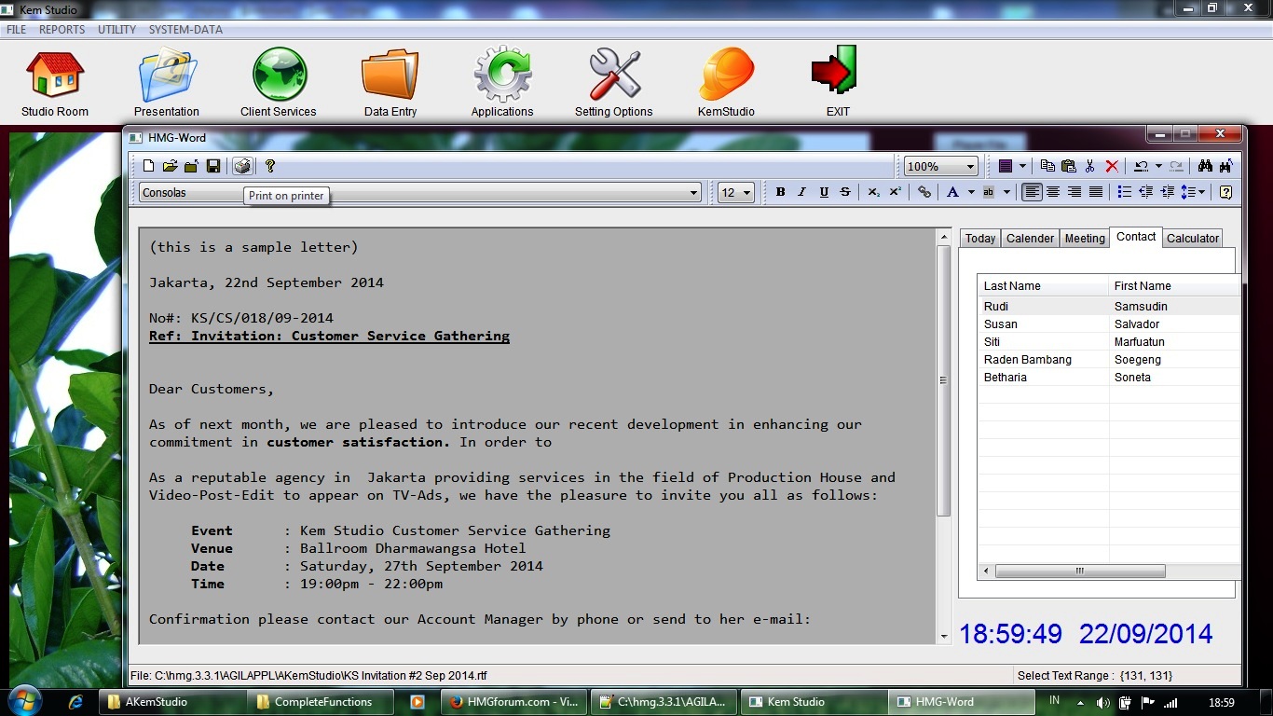This screenshot has width=1273, height=716.
Task: Open the 100% zoom dropdown
Action: click(970, 167)
